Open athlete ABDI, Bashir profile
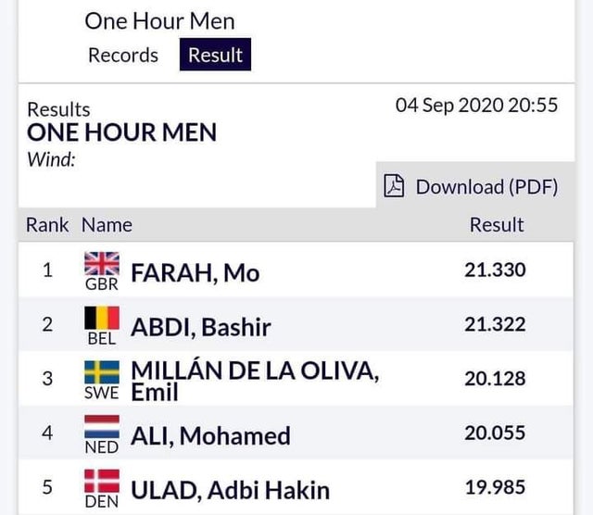Screen dimensions: 593x515 [201, 328]
